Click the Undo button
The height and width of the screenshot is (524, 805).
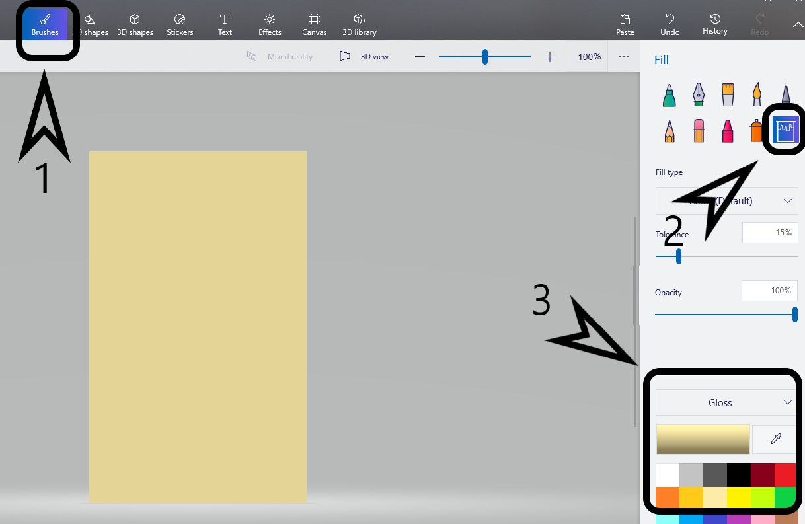670,24
